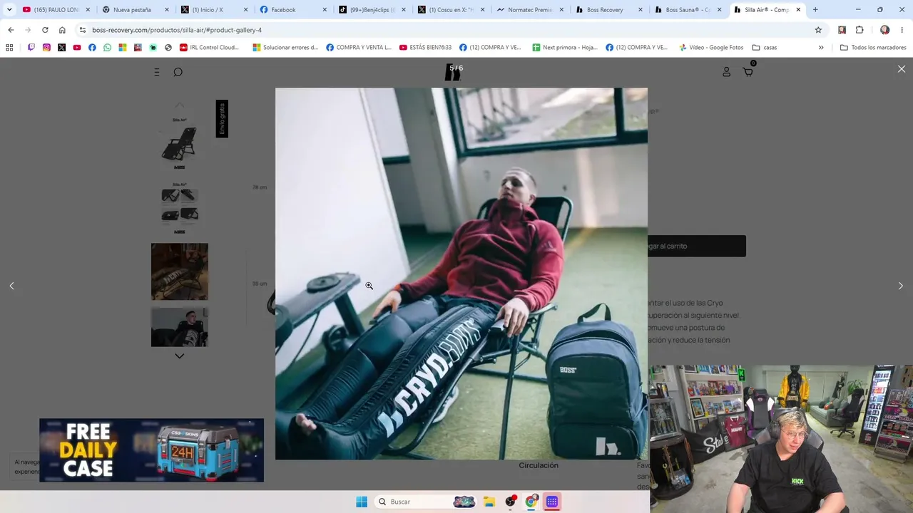Open the Chrome three-dot menu
Viewport: 913px width, 513px height.
pos(902,30)
